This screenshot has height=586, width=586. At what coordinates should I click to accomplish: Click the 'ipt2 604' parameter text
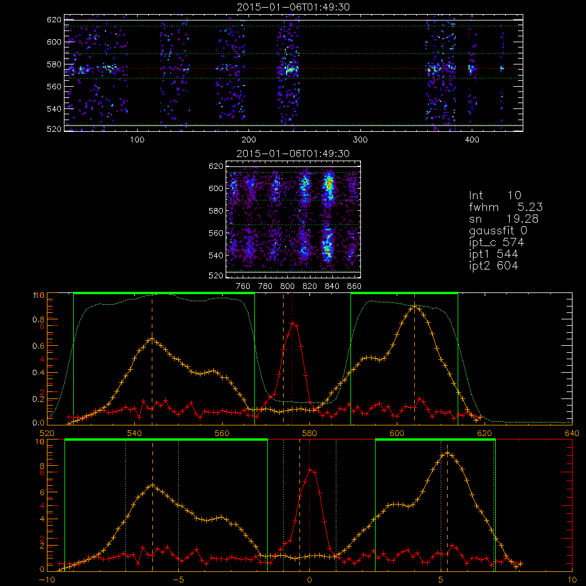click(493, 265)
